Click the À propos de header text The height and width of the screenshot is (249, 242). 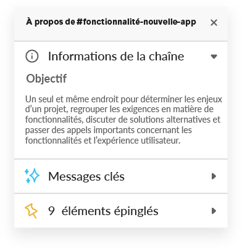(x=51, y=22)
